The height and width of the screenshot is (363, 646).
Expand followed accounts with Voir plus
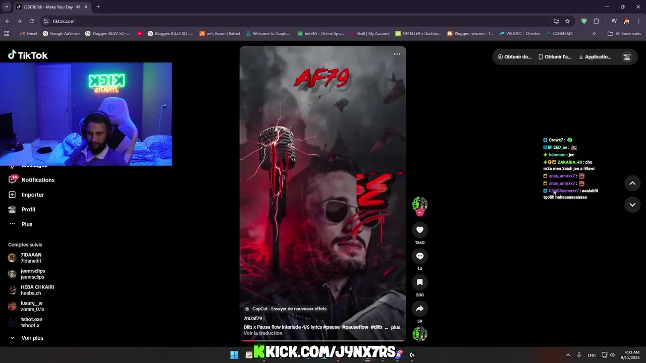pyautogui.click(x=26, y=338)
